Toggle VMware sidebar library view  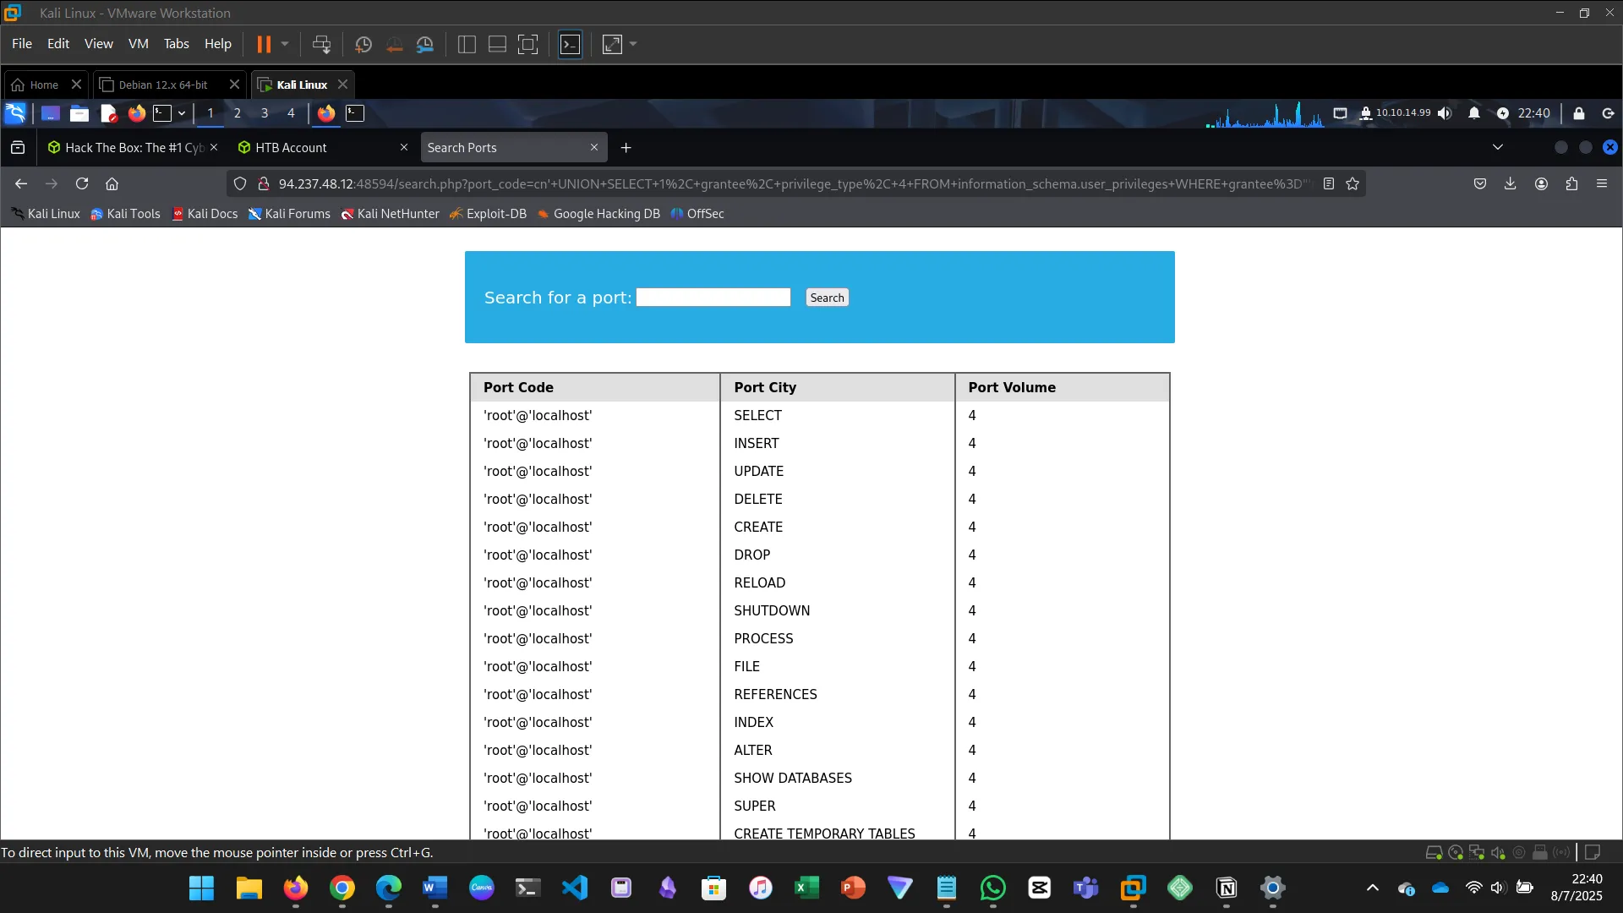pos(467,44)
